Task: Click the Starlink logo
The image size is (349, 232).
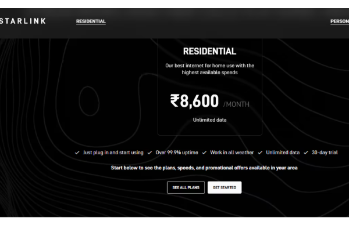Action: tap(23, 21)
